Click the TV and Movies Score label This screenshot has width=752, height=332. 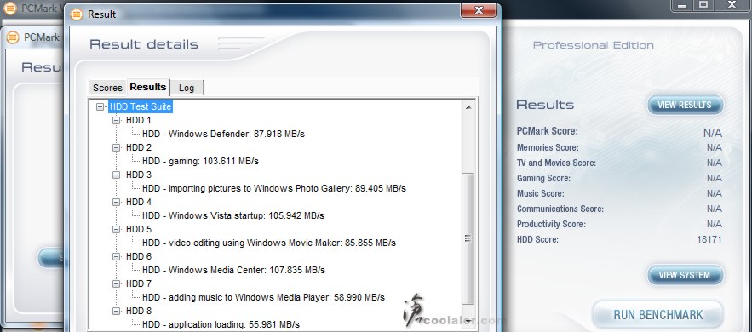(x=556, y=163)
